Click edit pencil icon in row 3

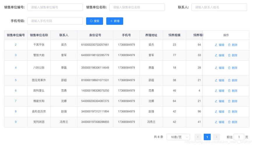pyautogui.click(x=216, y=55)
